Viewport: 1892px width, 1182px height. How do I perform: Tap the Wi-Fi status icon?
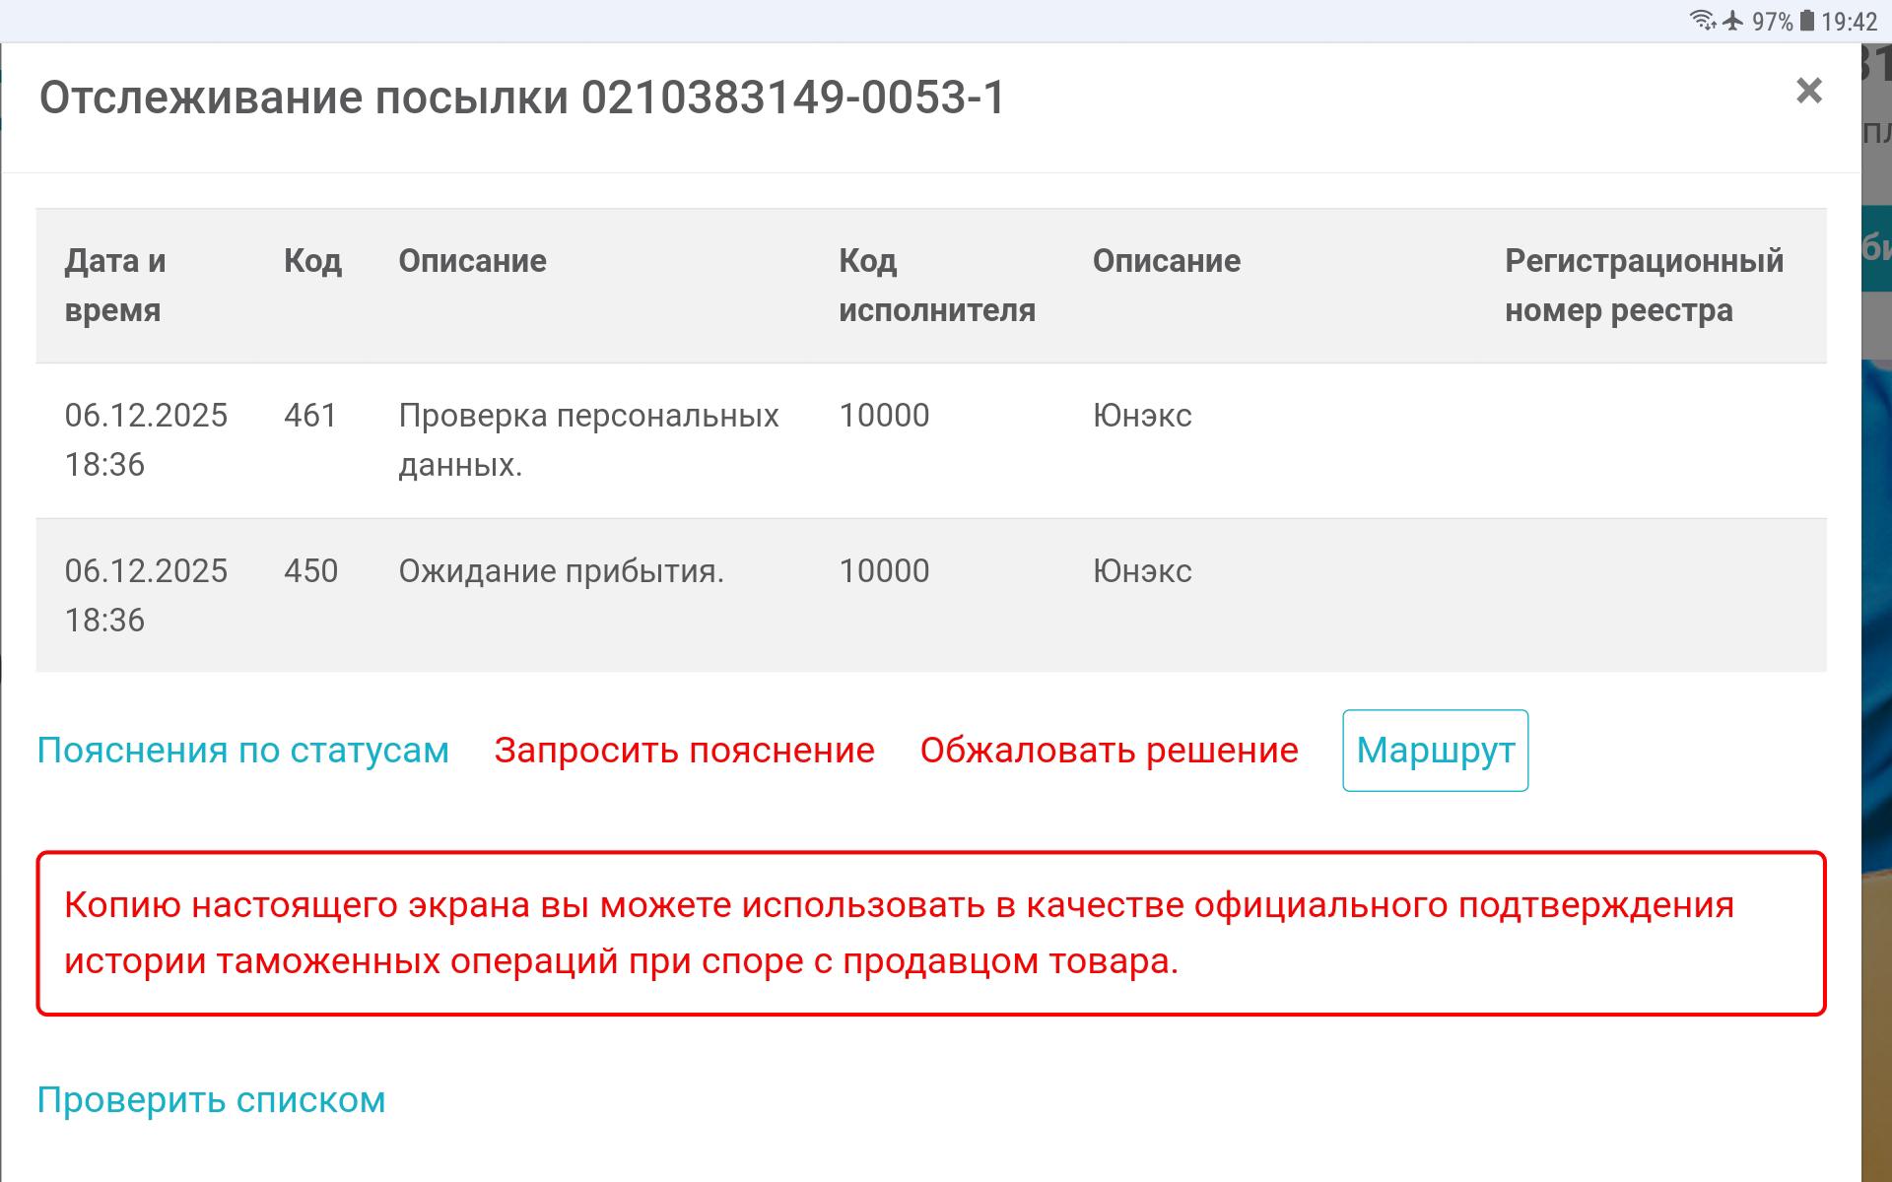click(x=1702, y=21)
